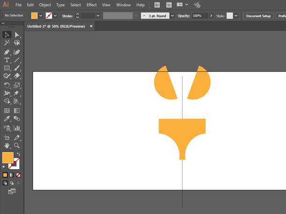Screen dimensions: 286x214
Task: Pick the Magic Wand tool
Action: (7, 43)
